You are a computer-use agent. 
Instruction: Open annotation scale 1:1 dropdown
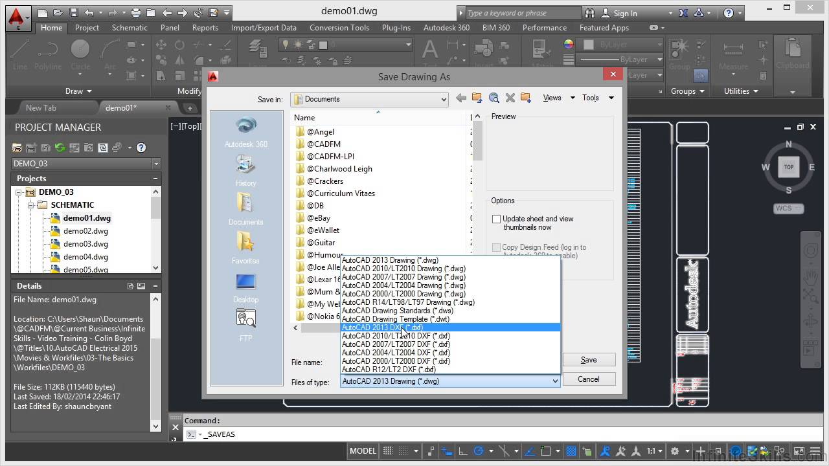[x=656, y=451]
